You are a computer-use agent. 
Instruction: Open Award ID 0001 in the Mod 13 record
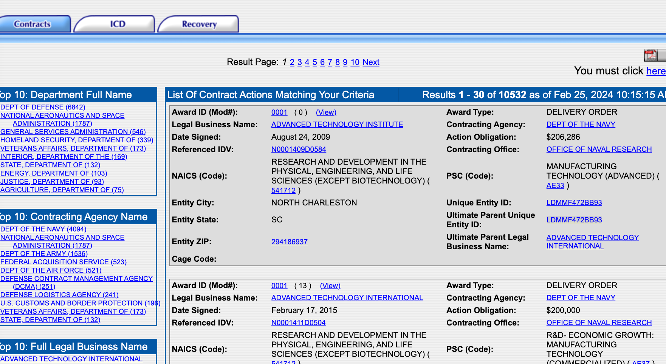point(279,286)
